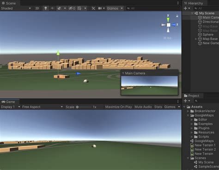Click the grey left cone on orientation gizmo
The width and height of the screenshot is (219, 170).
163,25
